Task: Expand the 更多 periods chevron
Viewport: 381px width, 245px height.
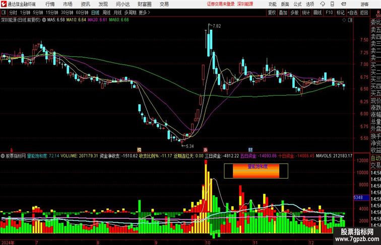Action: click(145, 13)
